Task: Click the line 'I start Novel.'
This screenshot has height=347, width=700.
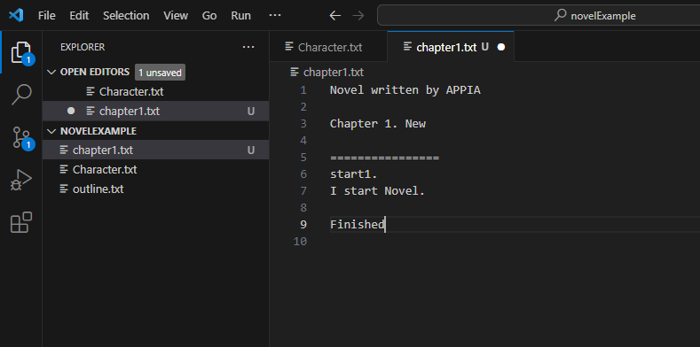Action: 378,191
